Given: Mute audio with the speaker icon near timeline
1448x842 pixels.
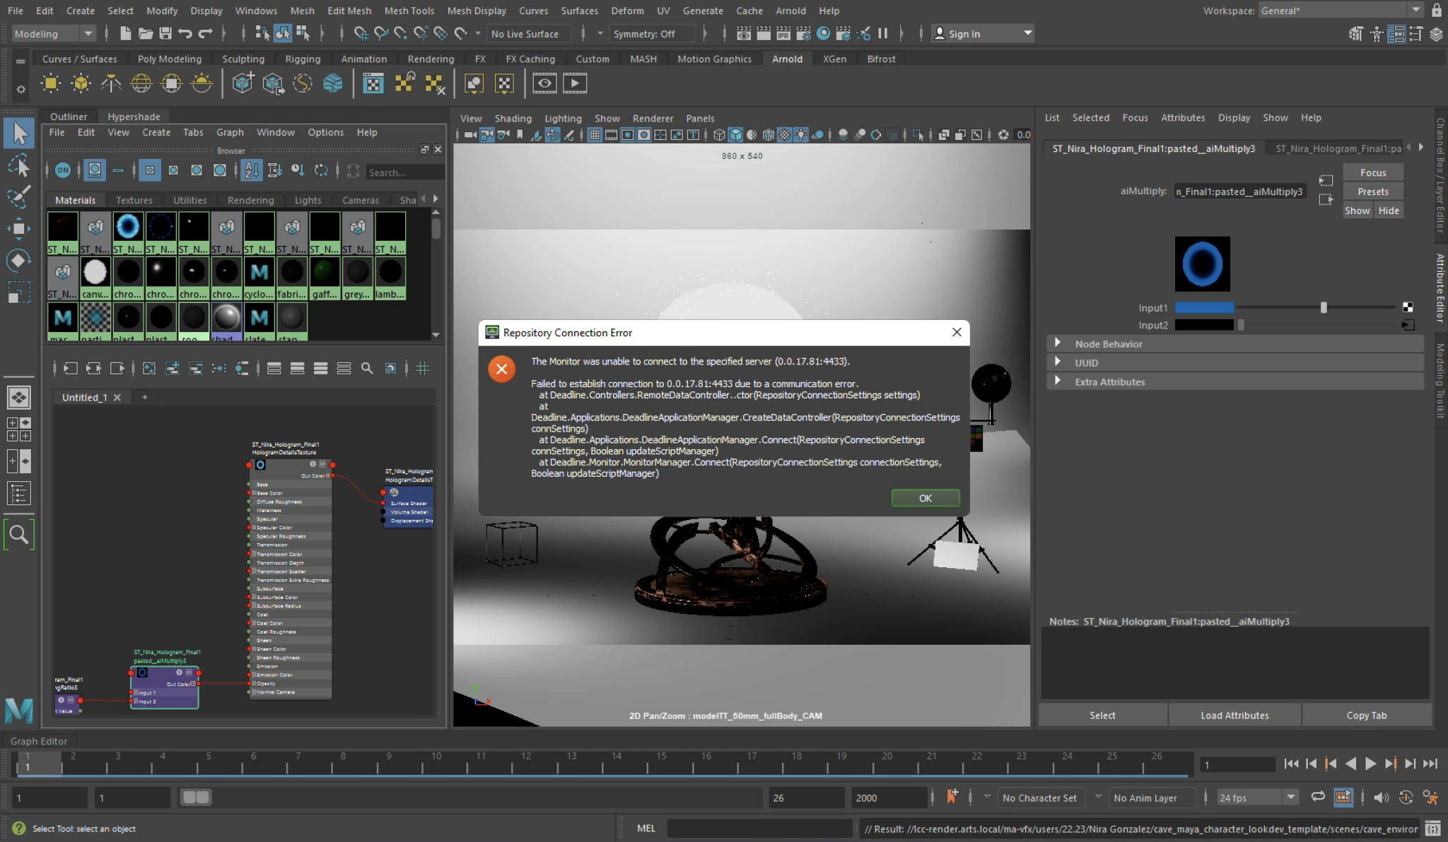Looking at the screenshot, I should point(1380,797).
